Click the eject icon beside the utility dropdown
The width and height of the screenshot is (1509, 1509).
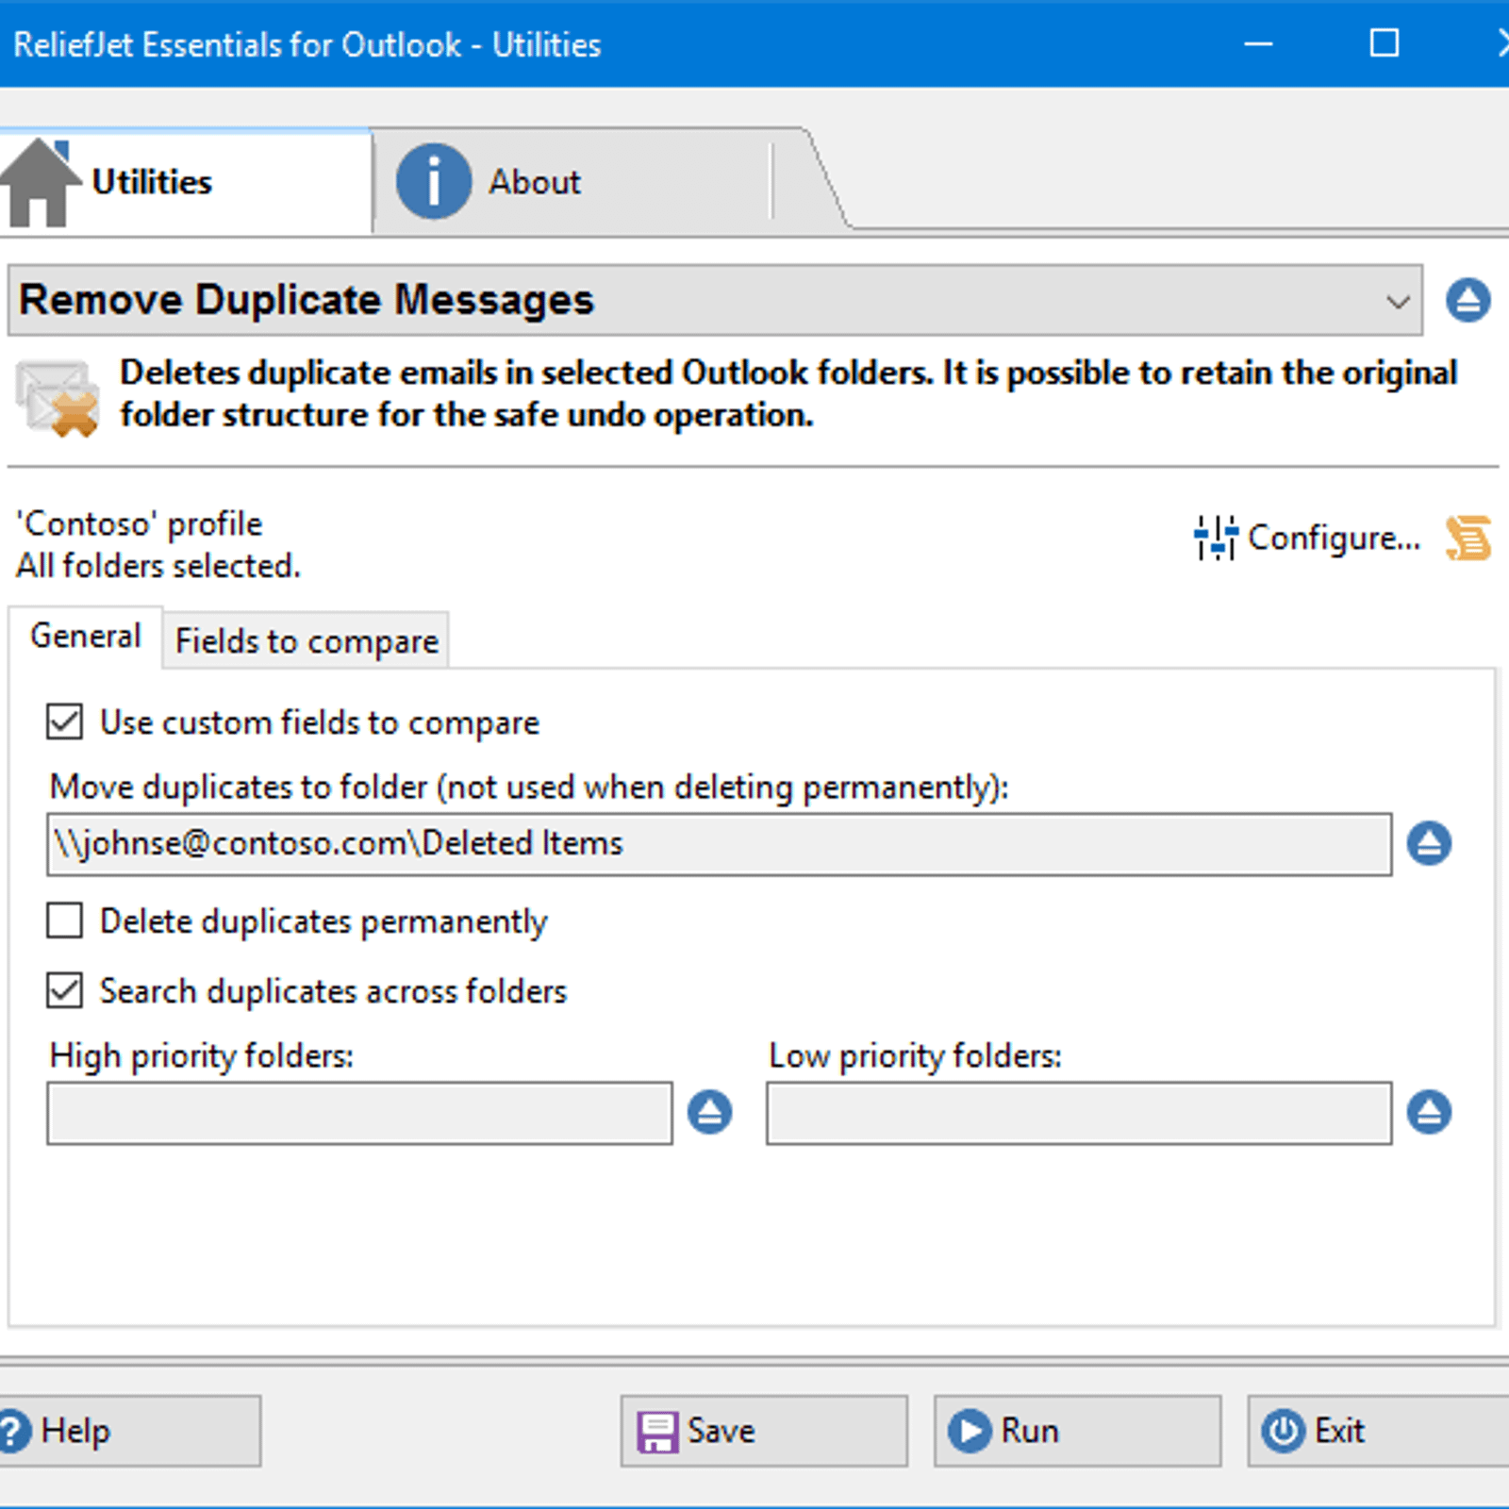click(1468, 301)
